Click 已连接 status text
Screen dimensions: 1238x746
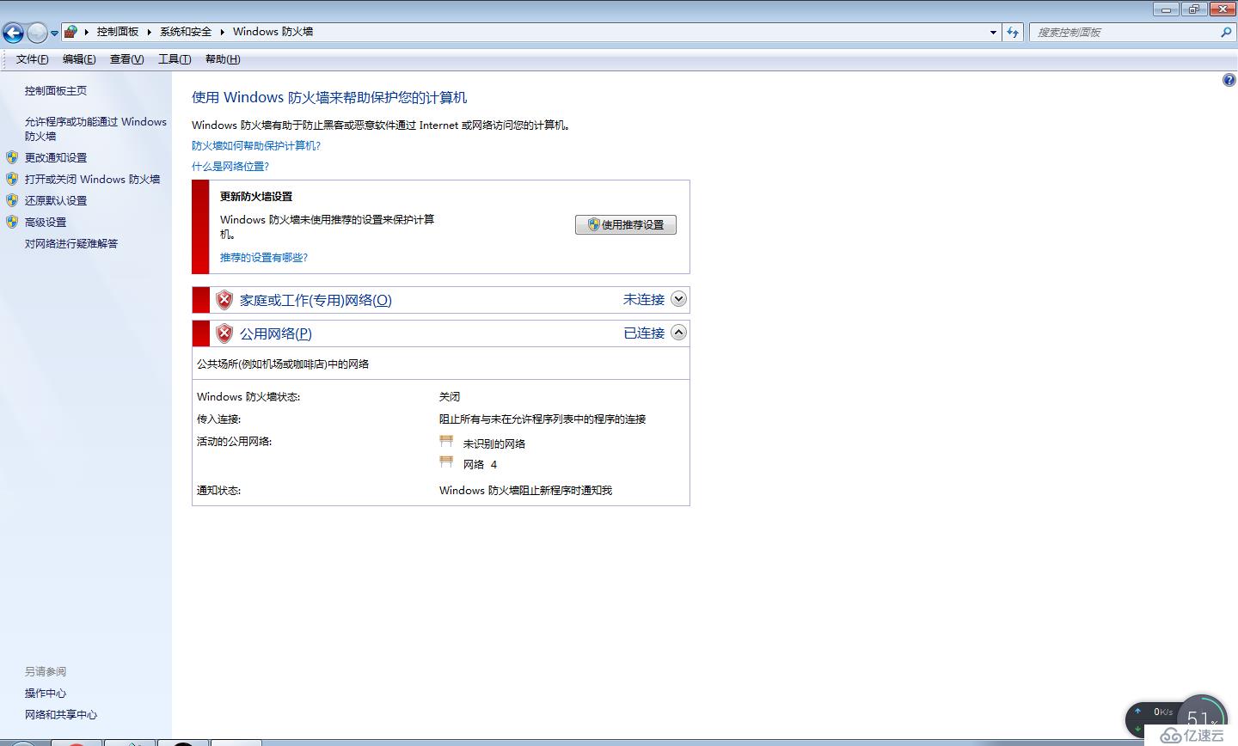click(x=644, y=333)
